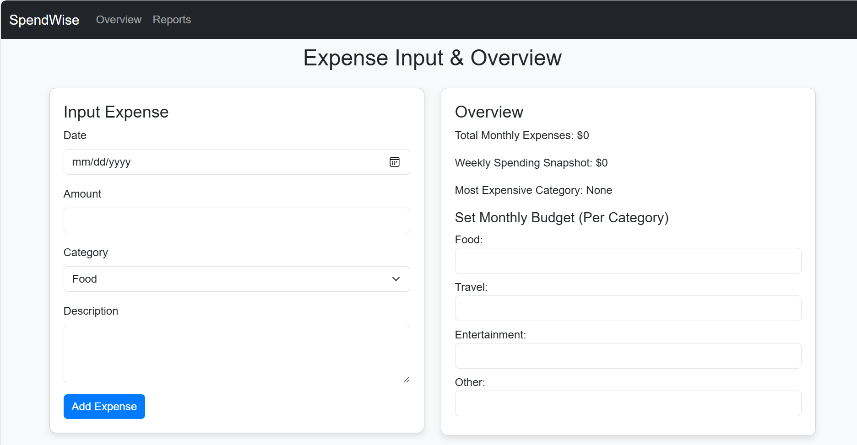
Task: Click the SpendWise brand link
Action: pos(44,20)
